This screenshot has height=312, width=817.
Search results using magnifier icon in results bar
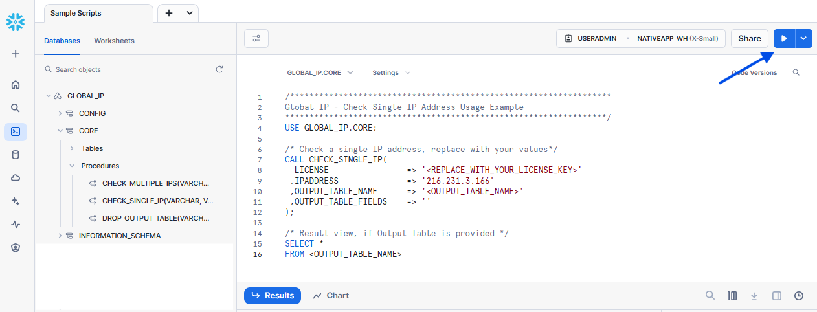710,296
